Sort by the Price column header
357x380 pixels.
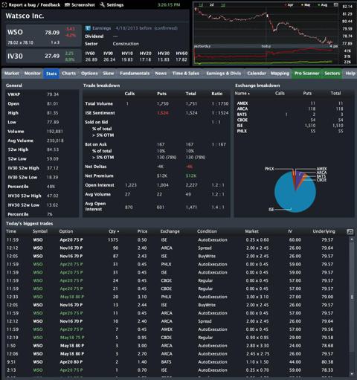[142, 231]
